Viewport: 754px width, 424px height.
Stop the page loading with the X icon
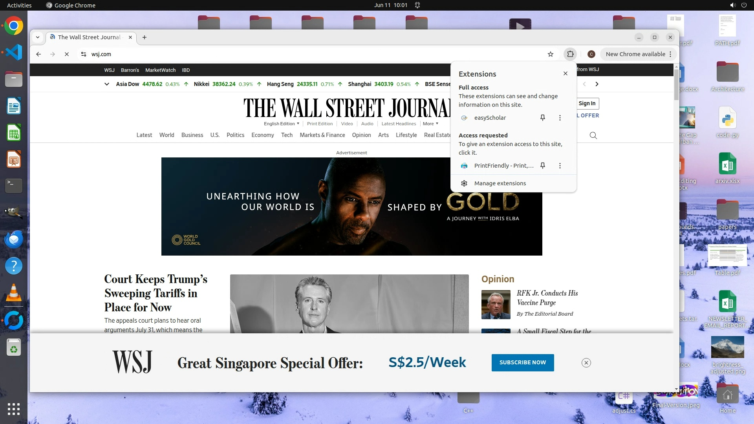coord(67,54)
